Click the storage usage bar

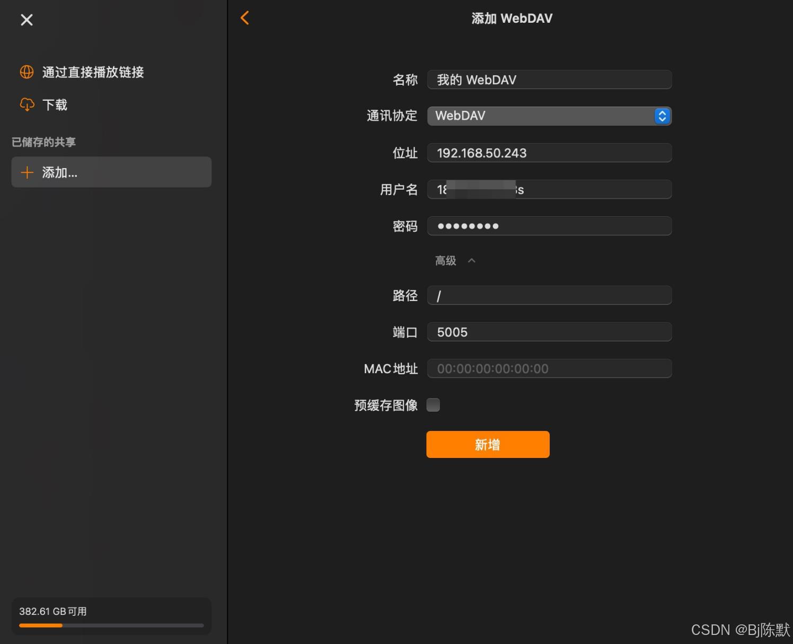[x=111, y=625]
